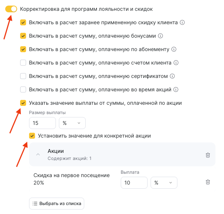Collapse the Акции section with chevron
Image resolution: width=224 pixels, height=214 pixels.
[x=38, y=155]
